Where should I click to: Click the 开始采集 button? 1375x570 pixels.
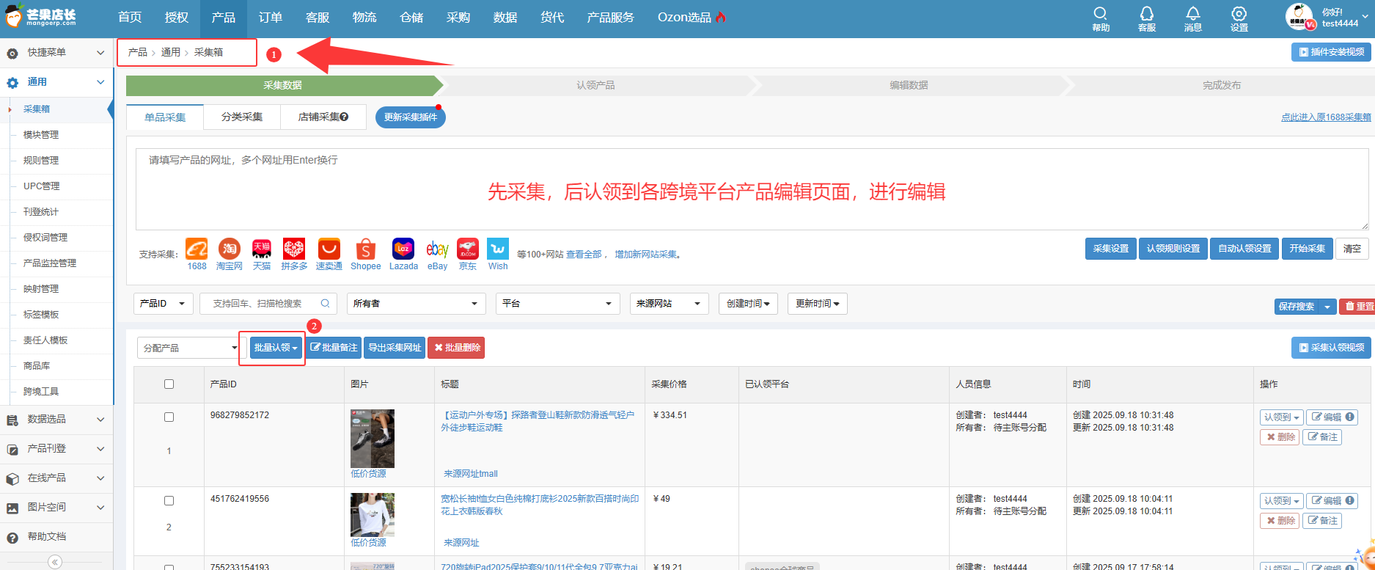tap(1307, 249)
